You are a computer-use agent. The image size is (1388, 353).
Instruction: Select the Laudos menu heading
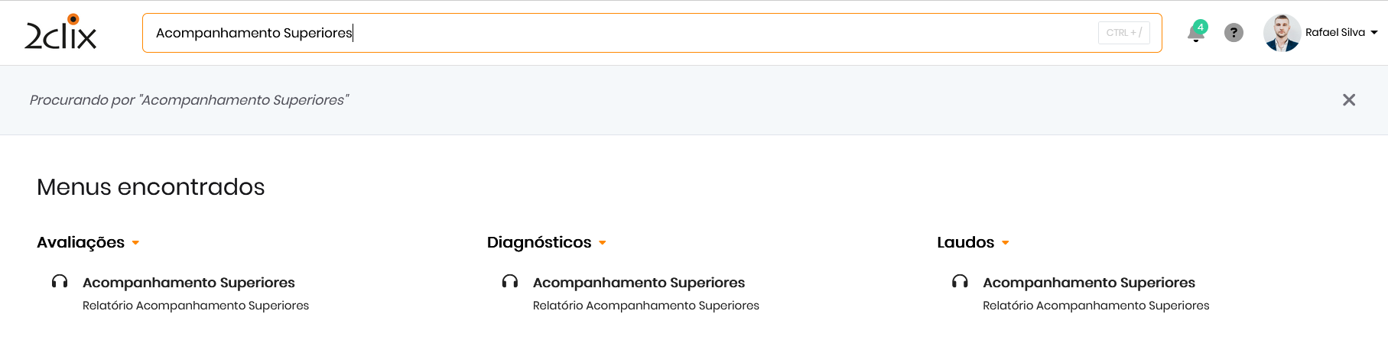pyautogui.click(x=965, y=242)
